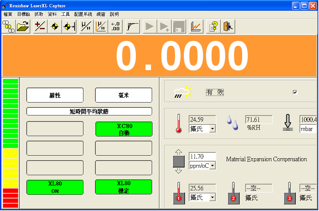Click the air temperature 24.59 field
319x211 pixels.
202,120
